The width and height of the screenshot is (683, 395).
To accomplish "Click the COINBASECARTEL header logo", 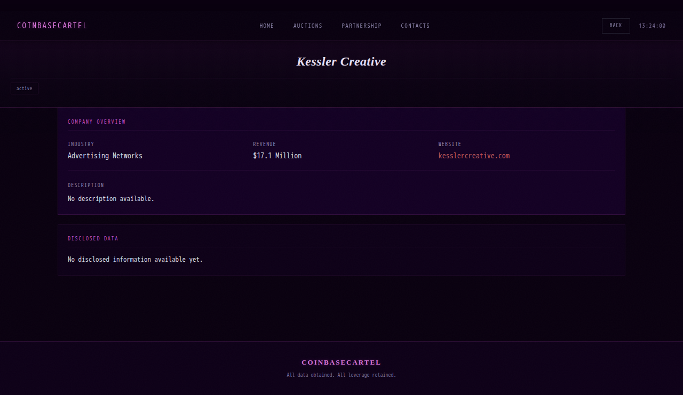I will tap(52, 26).
